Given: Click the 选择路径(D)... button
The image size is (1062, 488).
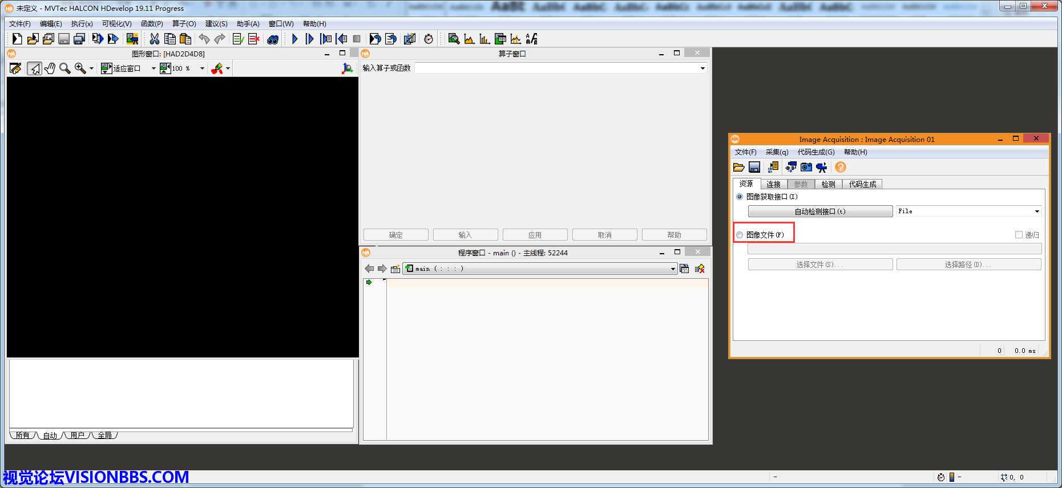Looking at the screenshot, I should pyautogui.click(x=968, y=265).
